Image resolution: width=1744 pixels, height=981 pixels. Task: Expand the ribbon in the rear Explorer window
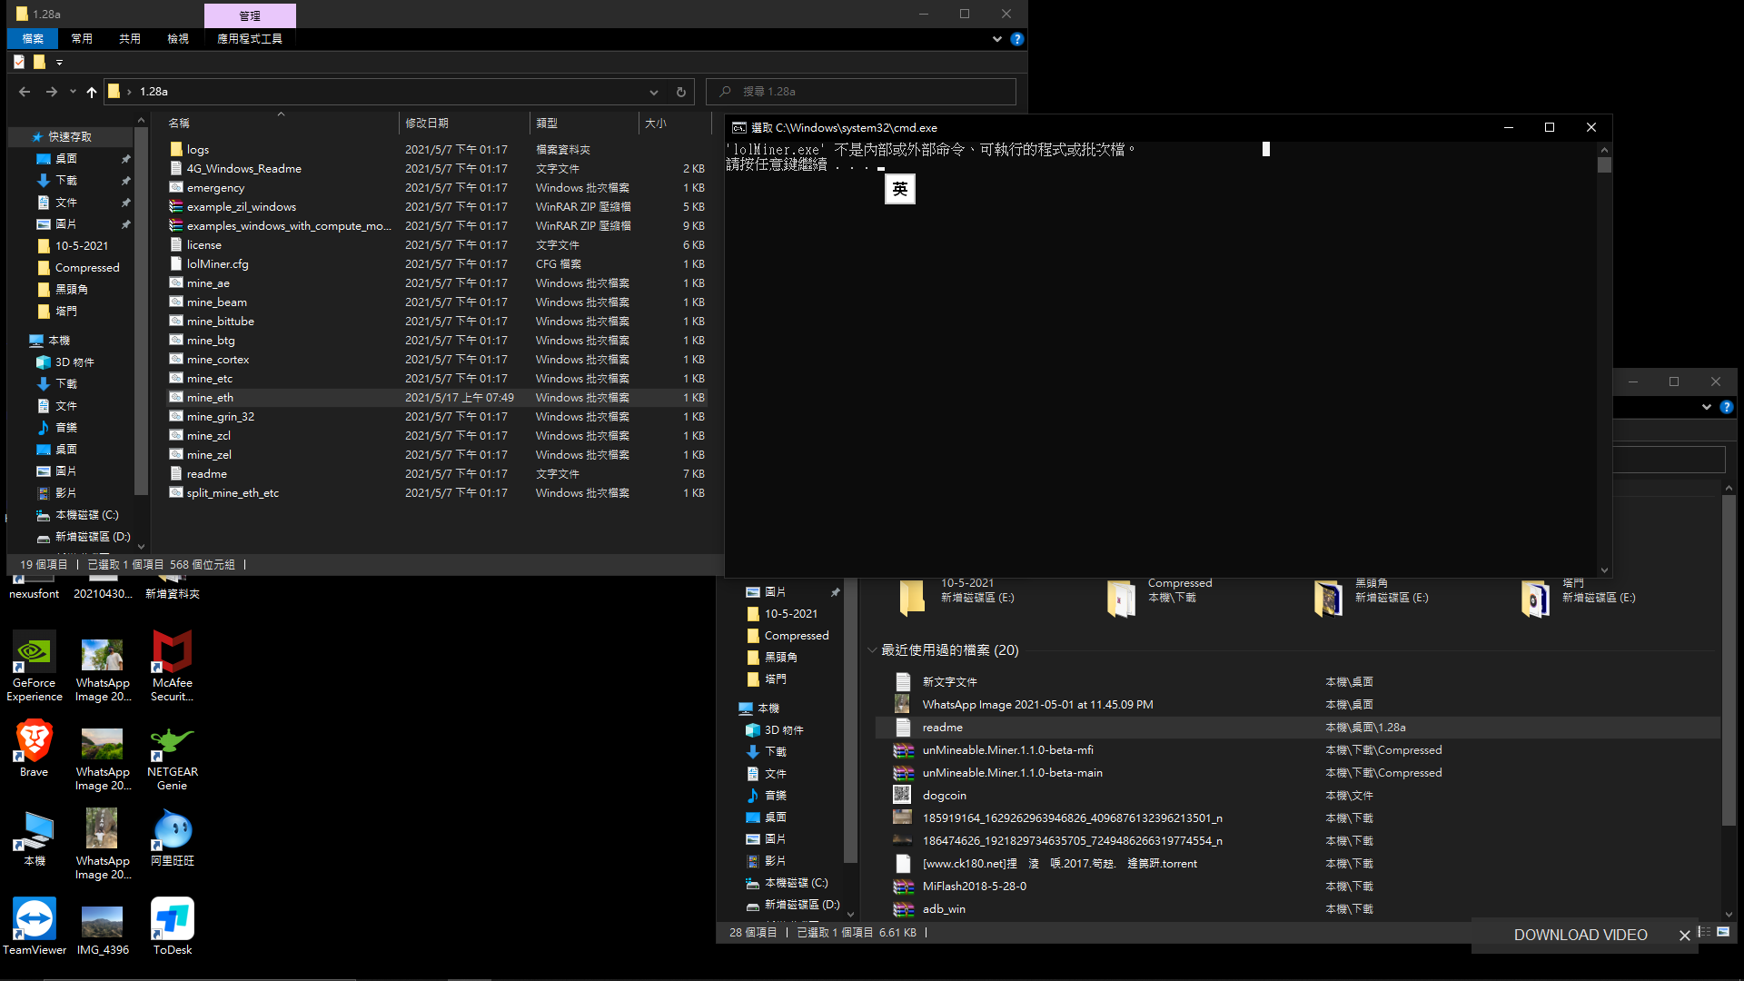[x=1707, y=407]
